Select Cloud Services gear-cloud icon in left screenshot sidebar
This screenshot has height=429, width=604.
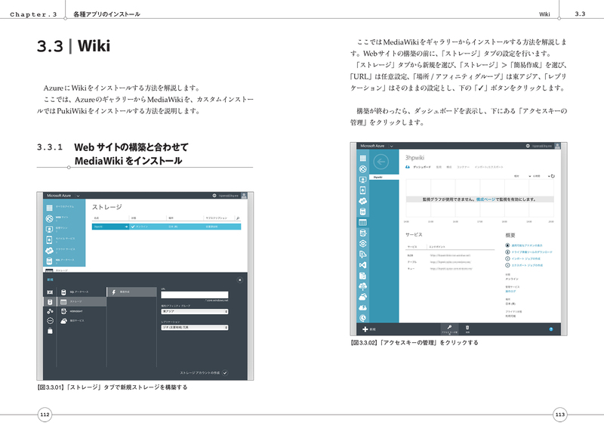pos(49,251)
